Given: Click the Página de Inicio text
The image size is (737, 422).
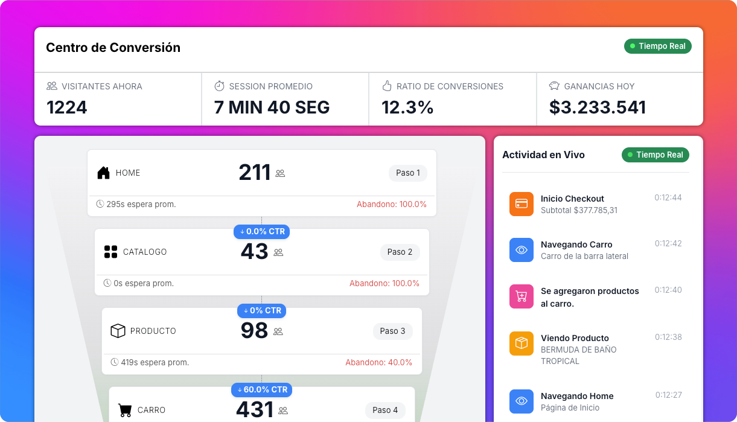Looking at the screenshot, I should [x=570, y=408].
